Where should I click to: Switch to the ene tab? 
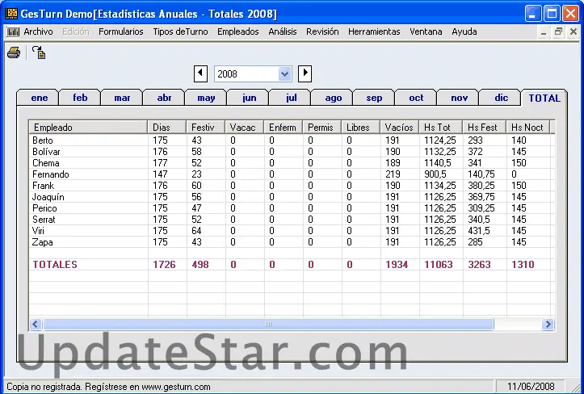click(x=39, y=98)
